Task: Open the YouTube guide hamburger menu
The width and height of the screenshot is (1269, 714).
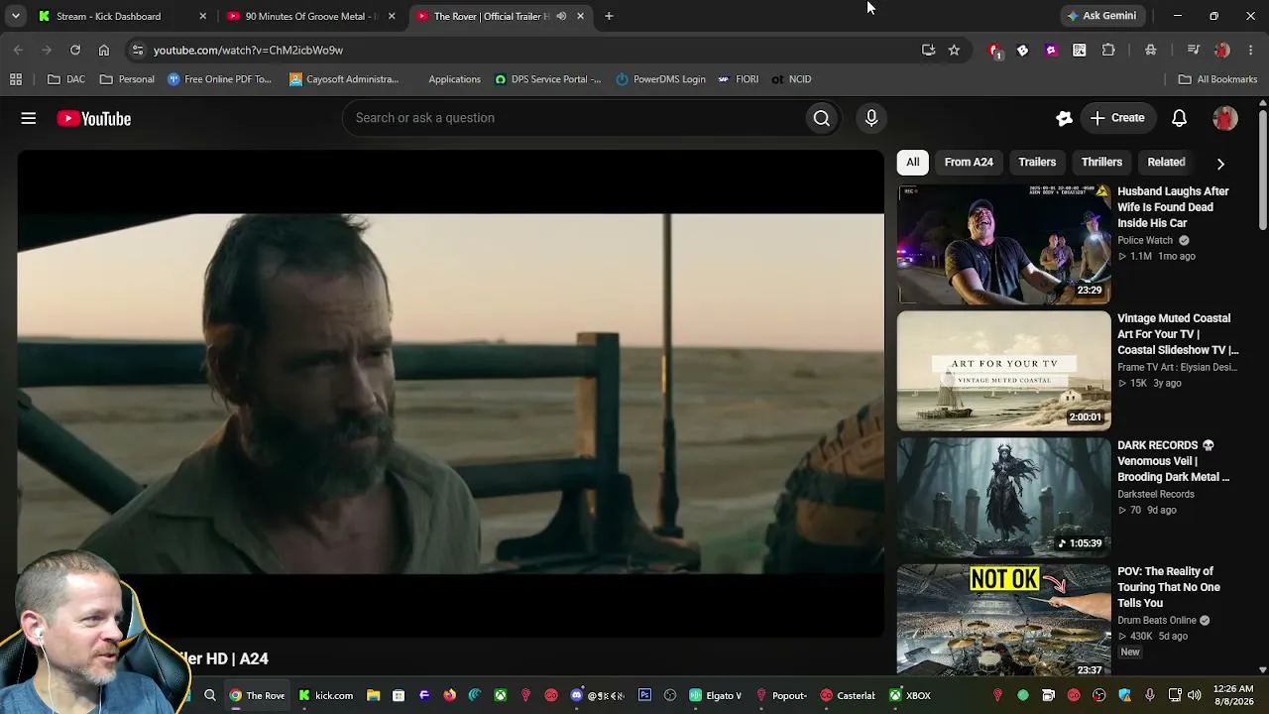Action: [29, 118]
